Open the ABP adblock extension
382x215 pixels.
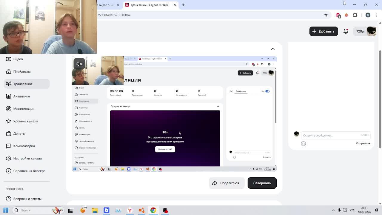(338, 15)
